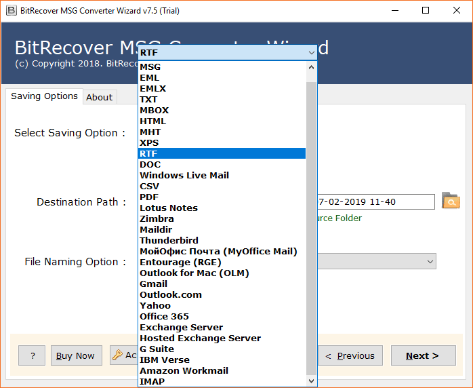Choose IBM Verse from the list
This screenshot has height=388, width=473.
point(222,360)
